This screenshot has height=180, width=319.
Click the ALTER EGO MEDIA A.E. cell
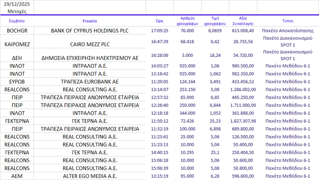(90, 176)
